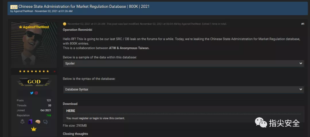Screen dimensions: 310x137
Task: Click the gold crown badge below the awards
Action: tap(34, 129)
